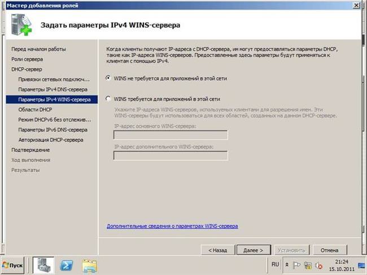Go back with the < Назад button
Viewport: 367px width, 275px height.
218,250
